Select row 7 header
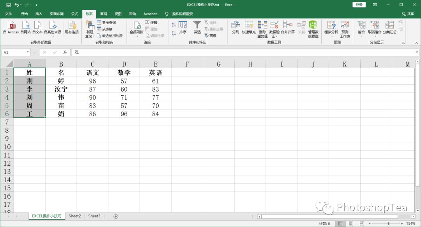Screen dimensions: 421x227 click(x=7, y=122)
